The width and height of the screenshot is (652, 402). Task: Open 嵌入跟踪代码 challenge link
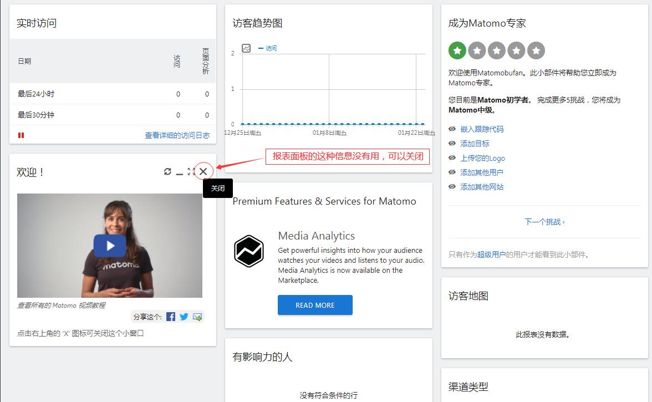click(x=482, y=129)
